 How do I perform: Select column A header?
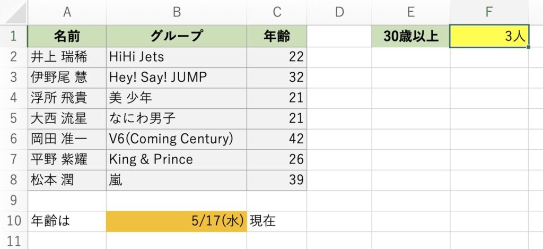[x=67, y=12]
